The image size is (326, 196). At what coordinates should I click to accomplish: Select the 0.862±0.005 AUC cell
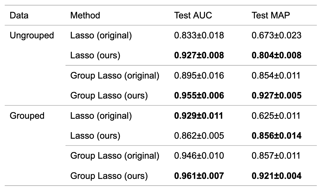tap(199, 136)
